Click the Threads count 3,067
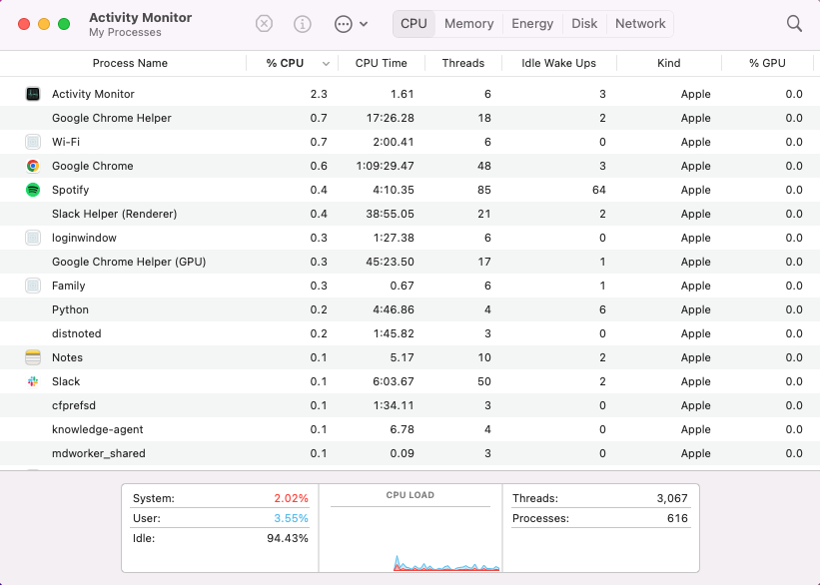This screenshot has width=820, height=585. coord(672,498)
